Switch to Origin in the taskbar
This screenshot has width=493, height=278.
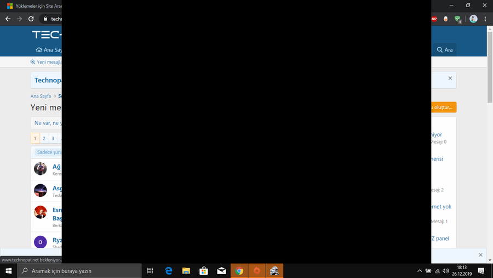(x=257, y=271)
